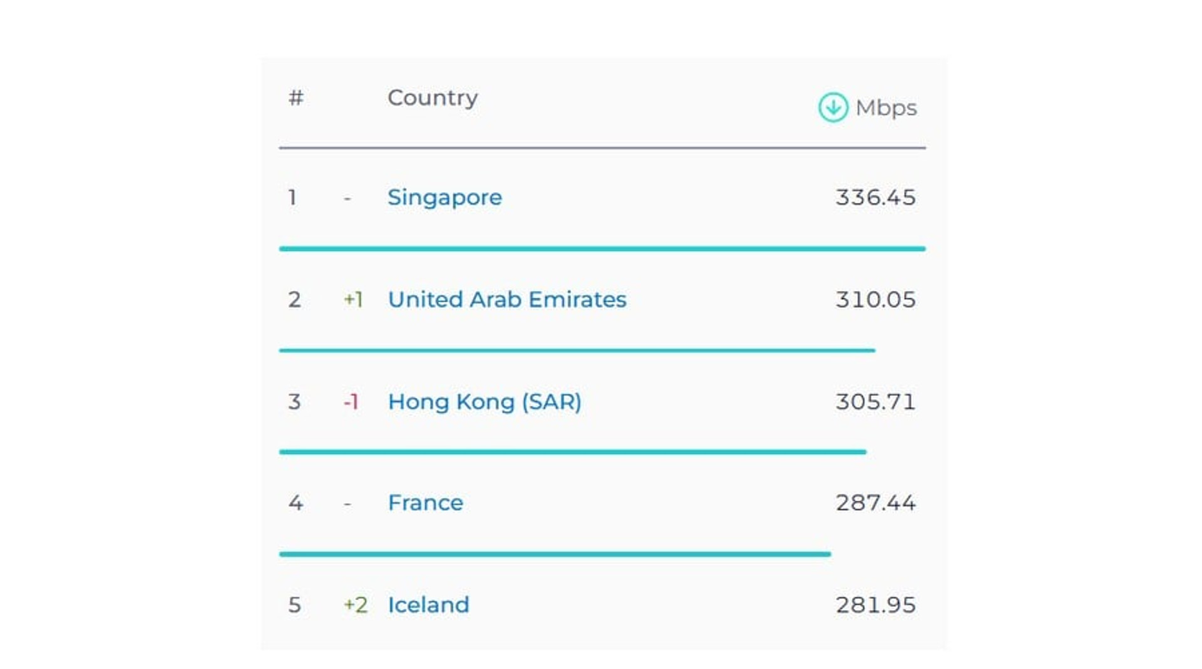Open the United Arab Emirates link

pyautogui.click(x=507, y=300)
